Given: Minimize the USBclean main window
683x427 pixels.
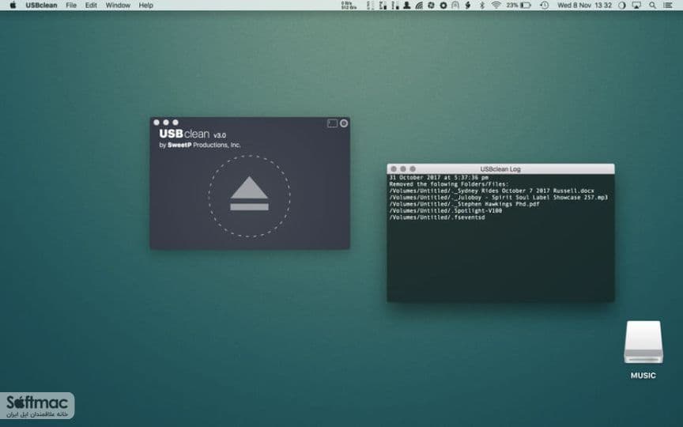Looking at the screenshot, I should [x=166, y=123].
